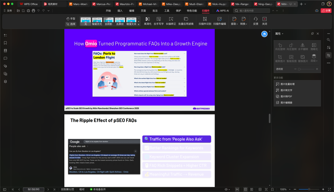Screen dimensions: 334x192
Task: Switch to the 编辑 ribbon tab
Action: pos(132,11)
